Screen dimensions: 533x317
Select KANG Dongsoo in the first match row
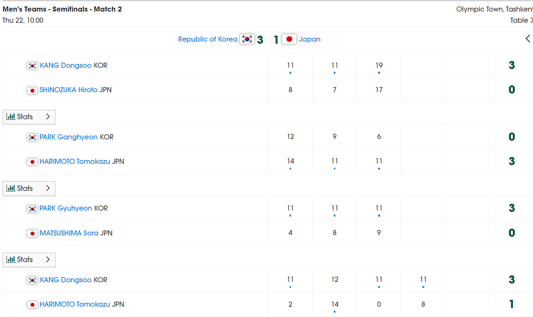point(66,66)
